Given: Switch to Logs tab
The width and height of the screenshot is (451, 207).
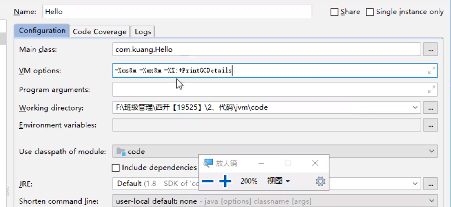Looking at the screenshot, I should (143, 31).
